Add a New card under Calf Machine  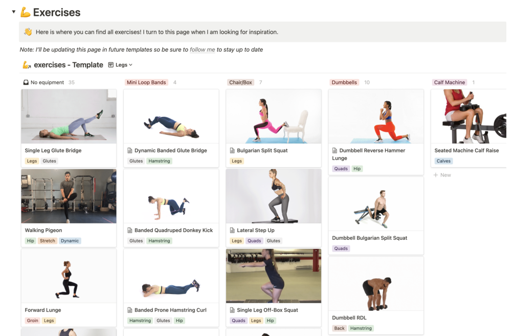[442, 175]
